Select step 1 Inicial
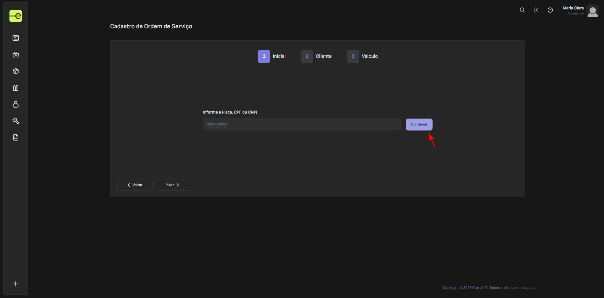 coord(264,56)
